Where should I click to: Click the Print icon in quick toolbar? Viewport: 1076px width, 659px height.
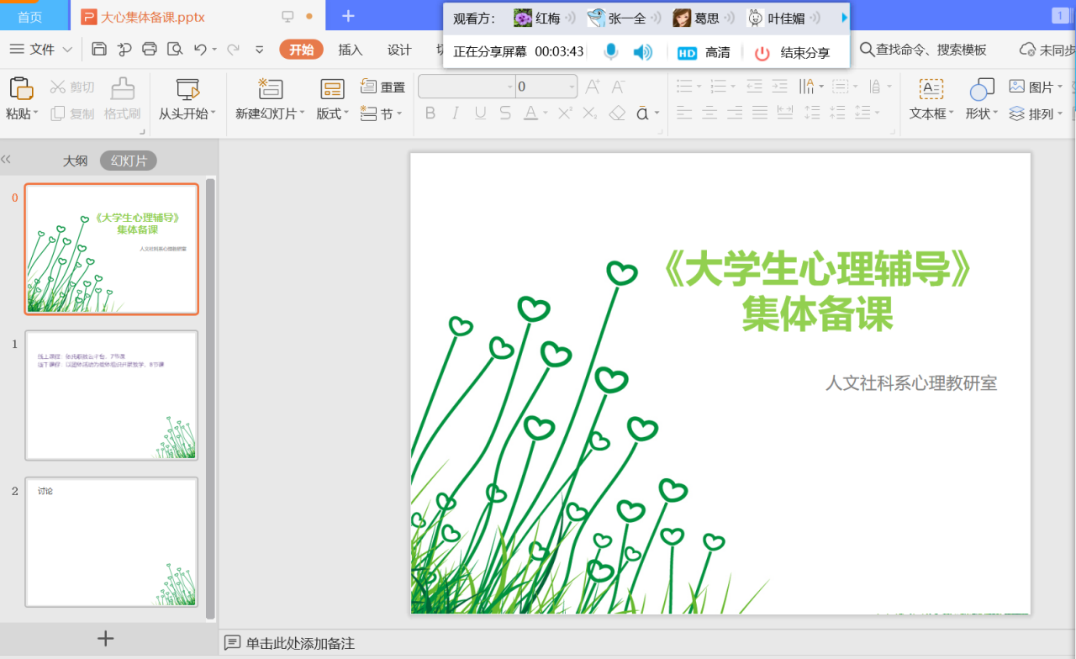(x=150, y=50)
